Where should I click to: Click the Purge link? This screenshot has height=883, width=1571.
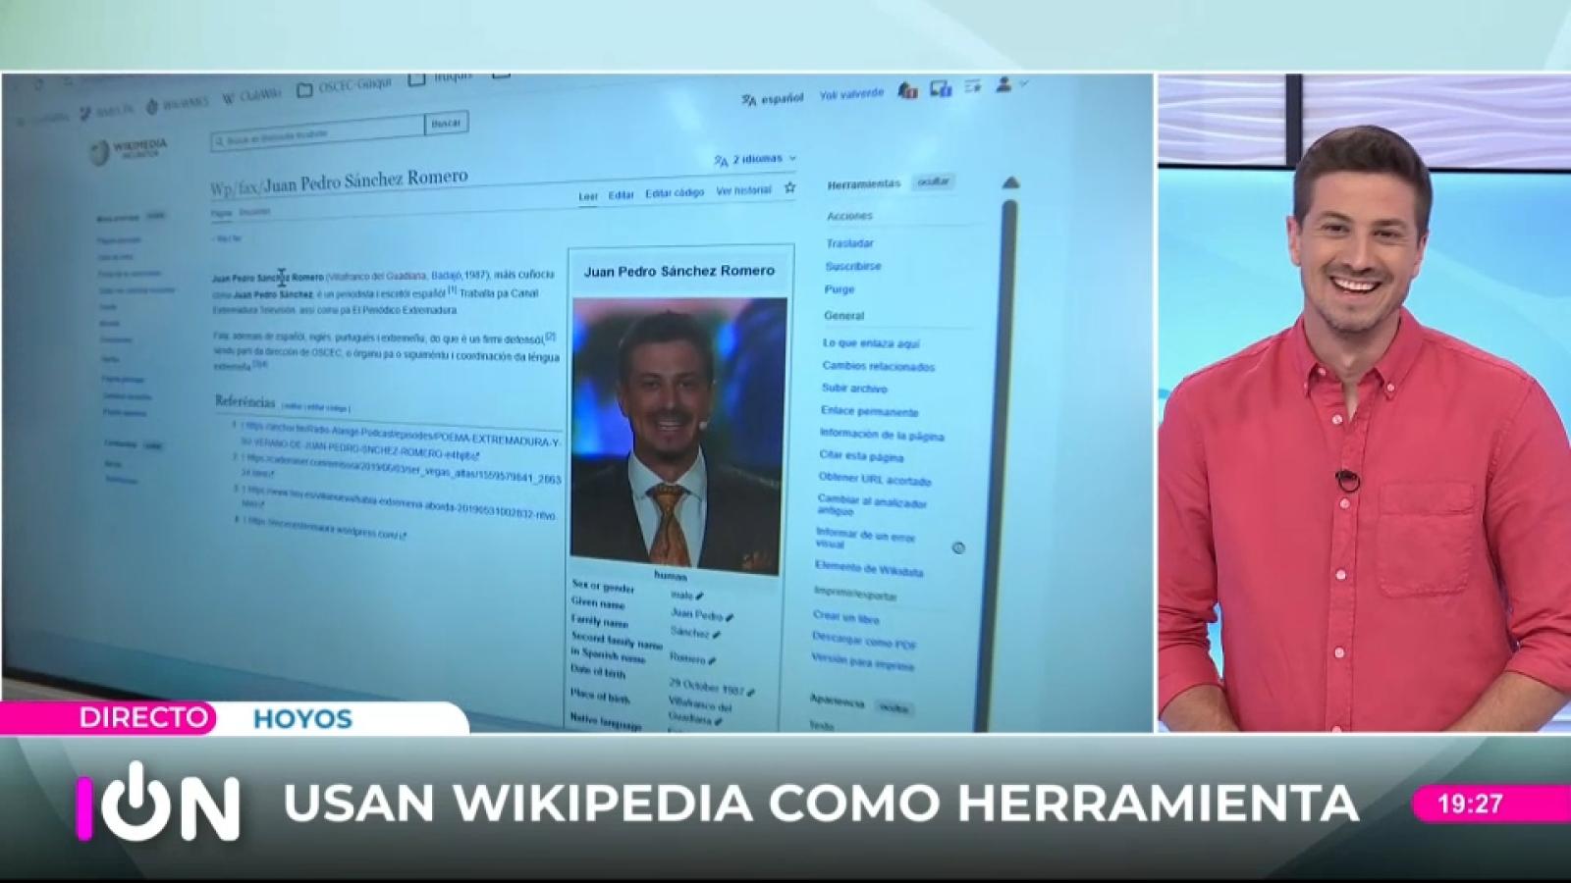tap(840, 289)
